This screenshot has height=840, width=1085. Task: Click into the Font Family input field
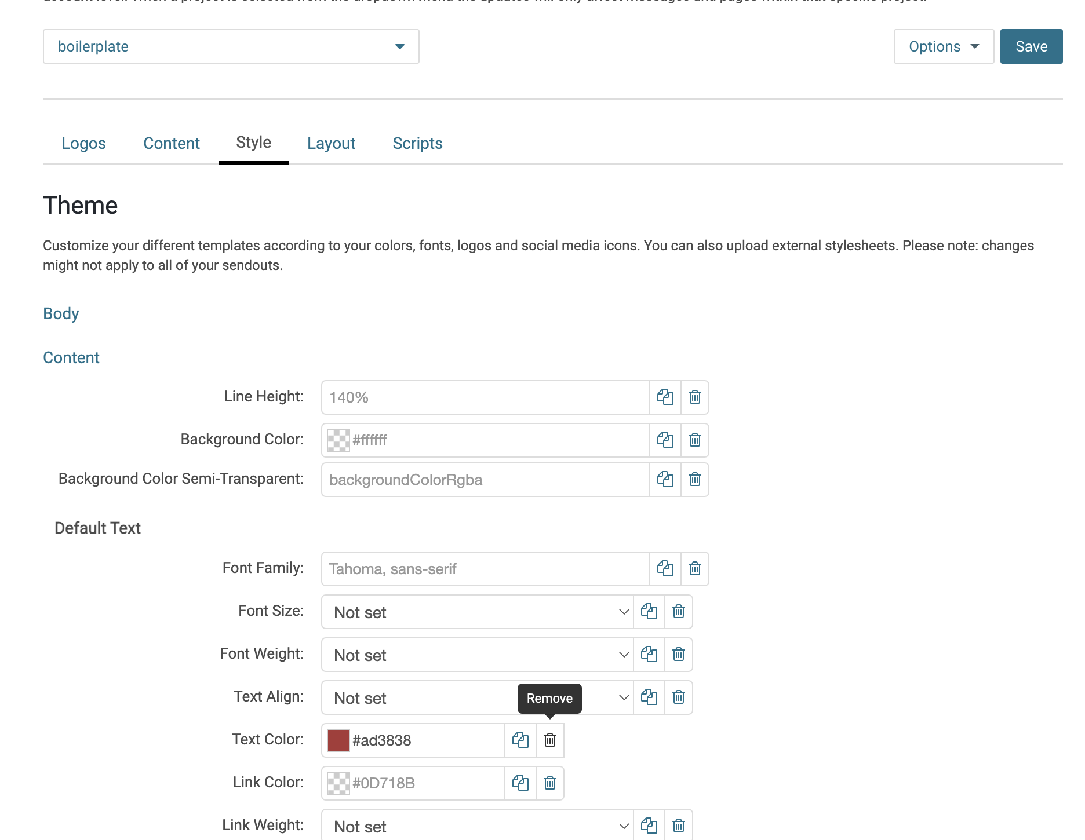(485, 569)
